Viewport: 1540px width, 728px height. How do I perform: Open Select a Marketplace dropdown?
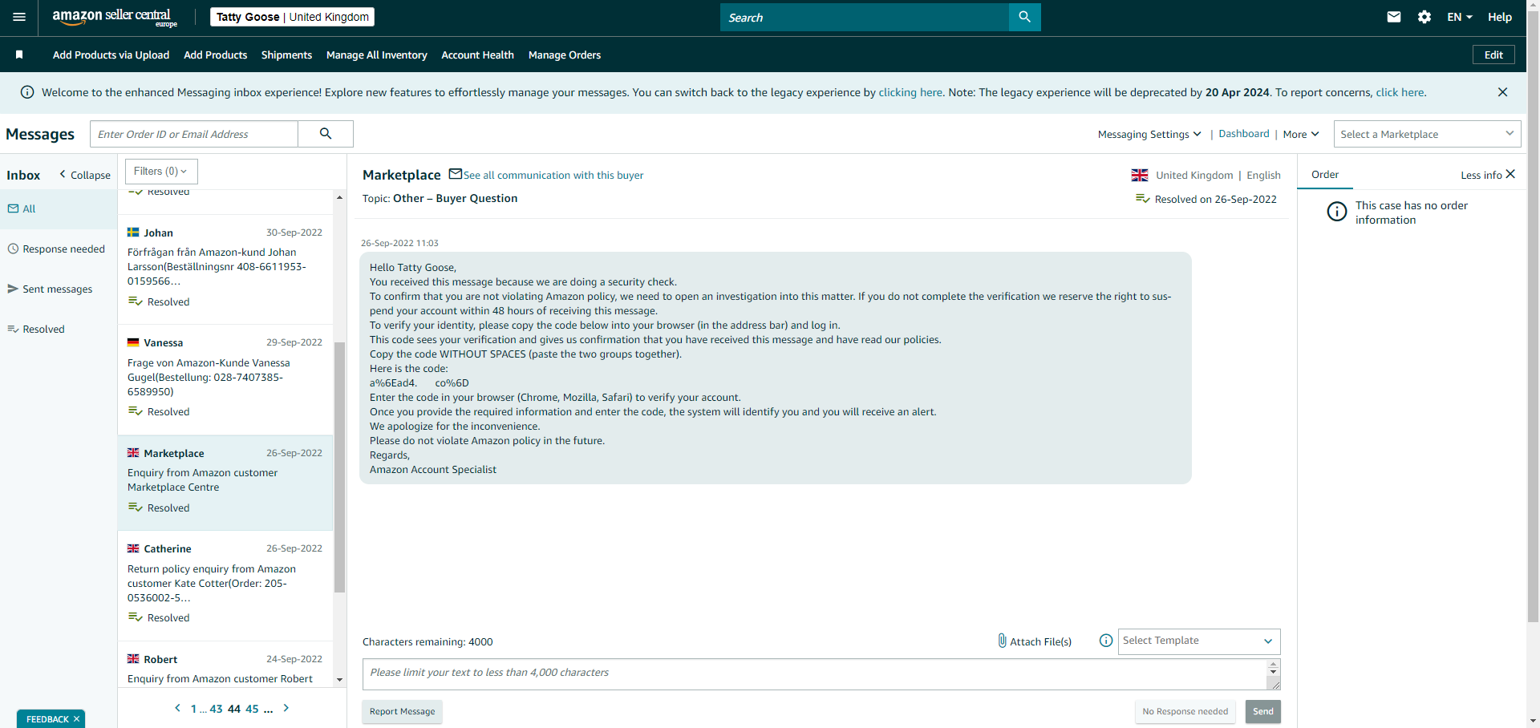click(1427, 134)
